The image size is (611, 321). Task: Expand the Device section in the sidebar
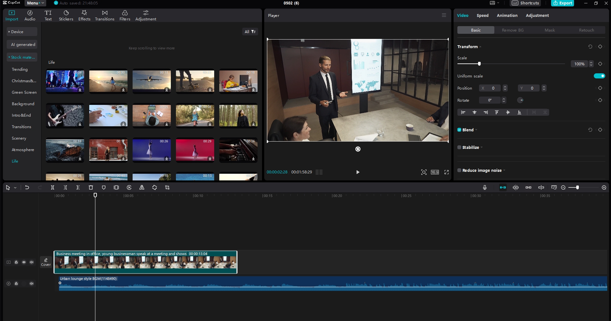[21, 32]
